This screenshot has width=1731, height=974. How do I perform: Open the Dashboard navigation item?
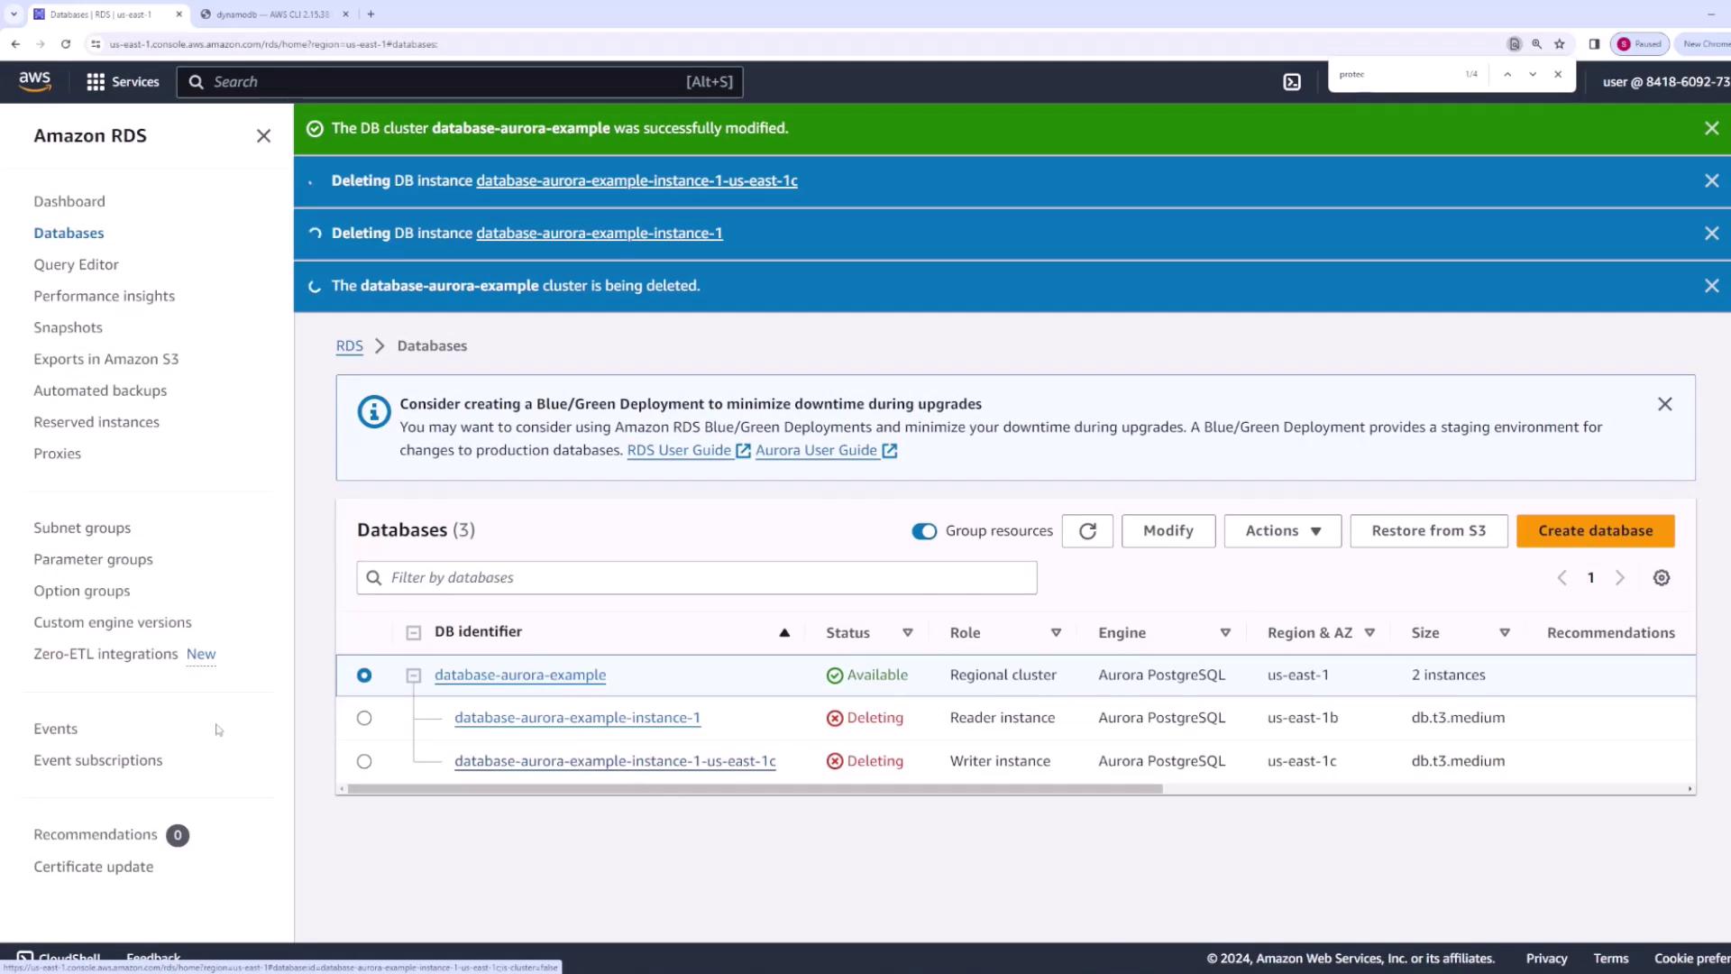(69, 202)
